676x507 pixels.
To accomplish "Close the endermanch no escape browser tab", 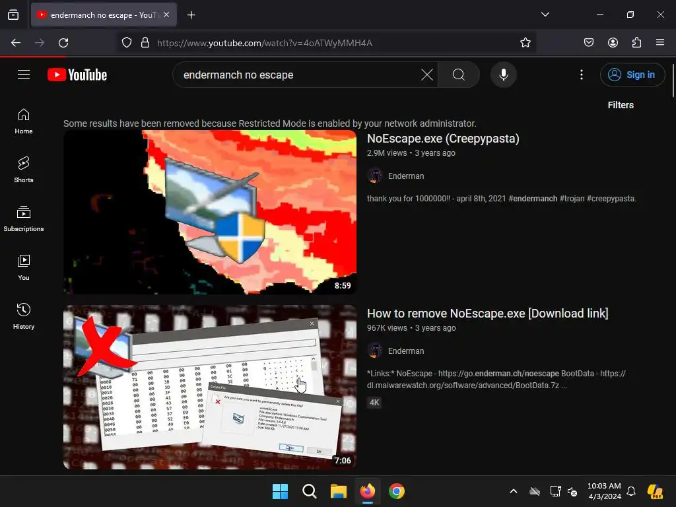I will pos(166,15).
